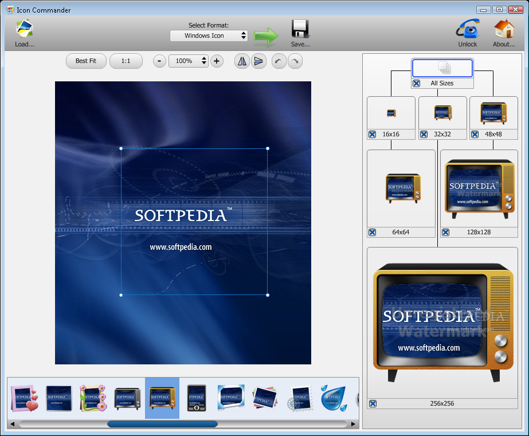Click the bottom-right crop selection handle
This screenshot has height=436, width=529.
pos(268,295)
